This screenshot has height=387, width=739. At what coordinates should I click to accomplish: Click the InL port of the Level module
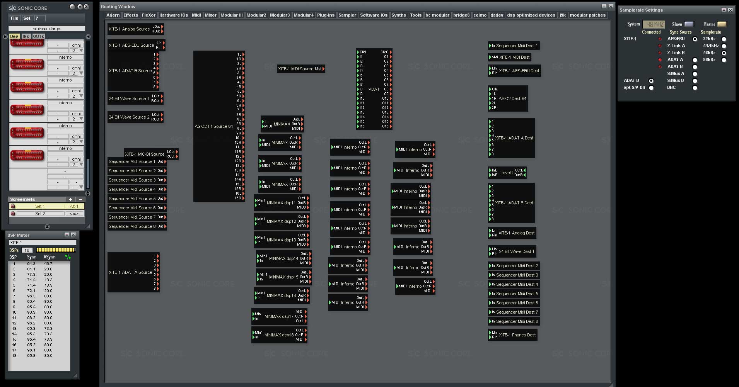click(490, 170)
